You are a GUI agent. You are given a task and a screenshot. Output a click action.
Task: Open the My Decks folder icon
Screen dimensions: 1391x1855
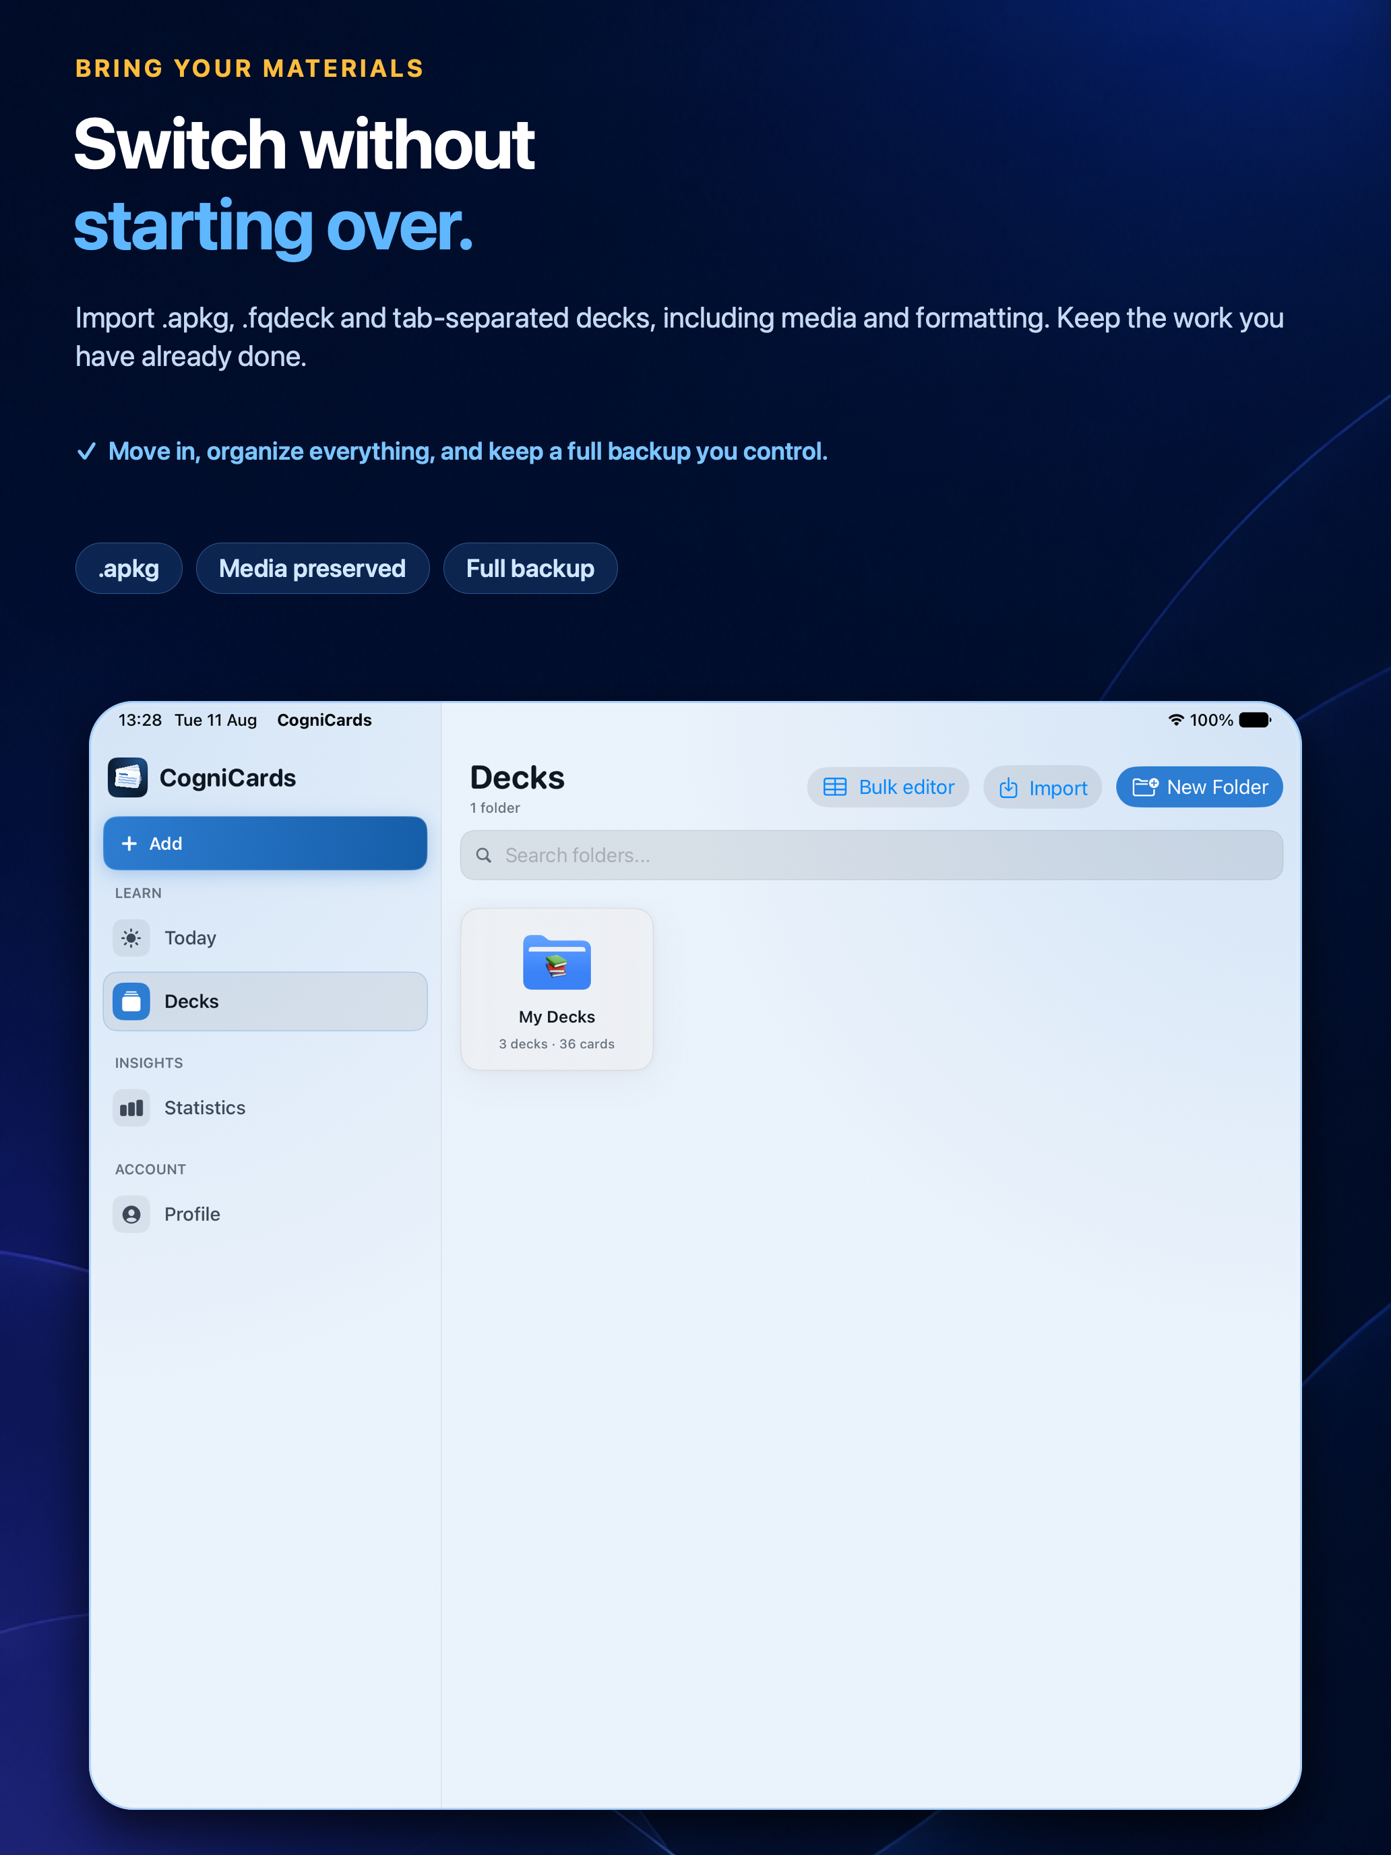click(557, 962)
